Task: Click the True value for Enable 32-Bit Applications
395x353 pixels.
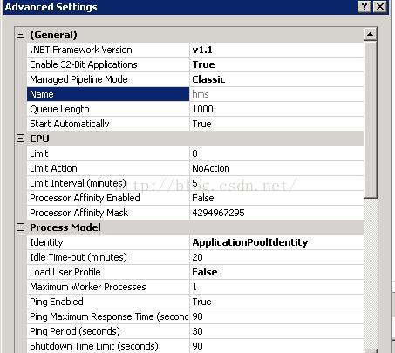Action: 203,64
